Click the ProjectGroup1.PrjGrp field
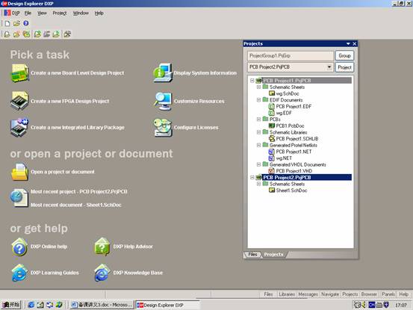413x310 pixels. coord(291,56)
